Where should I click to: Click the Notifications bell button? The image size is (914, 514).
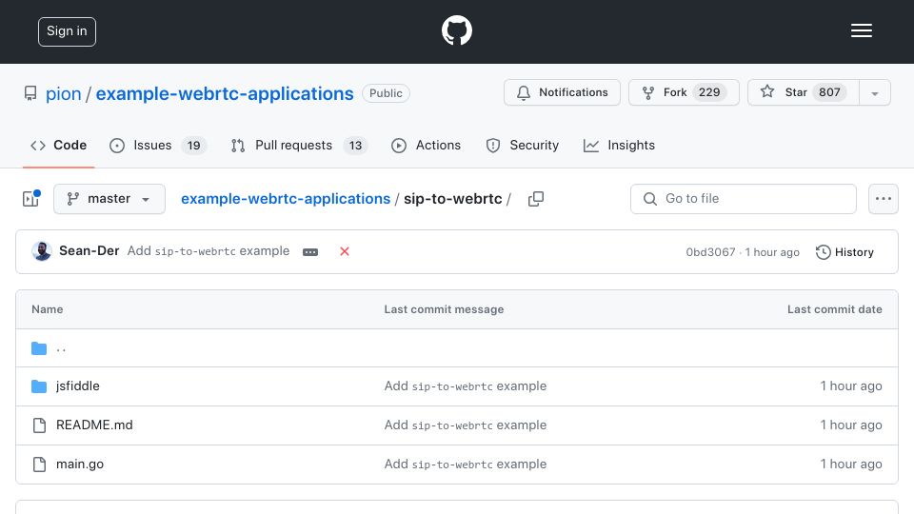562,92
